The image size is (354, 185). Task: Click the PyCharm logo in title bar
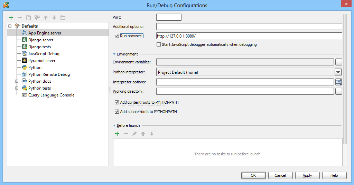click(x=6, y=5)
